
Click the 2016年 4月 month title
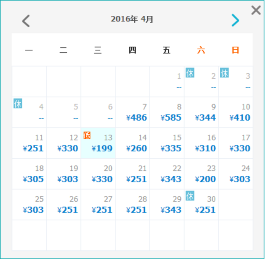tap(132, 19)
